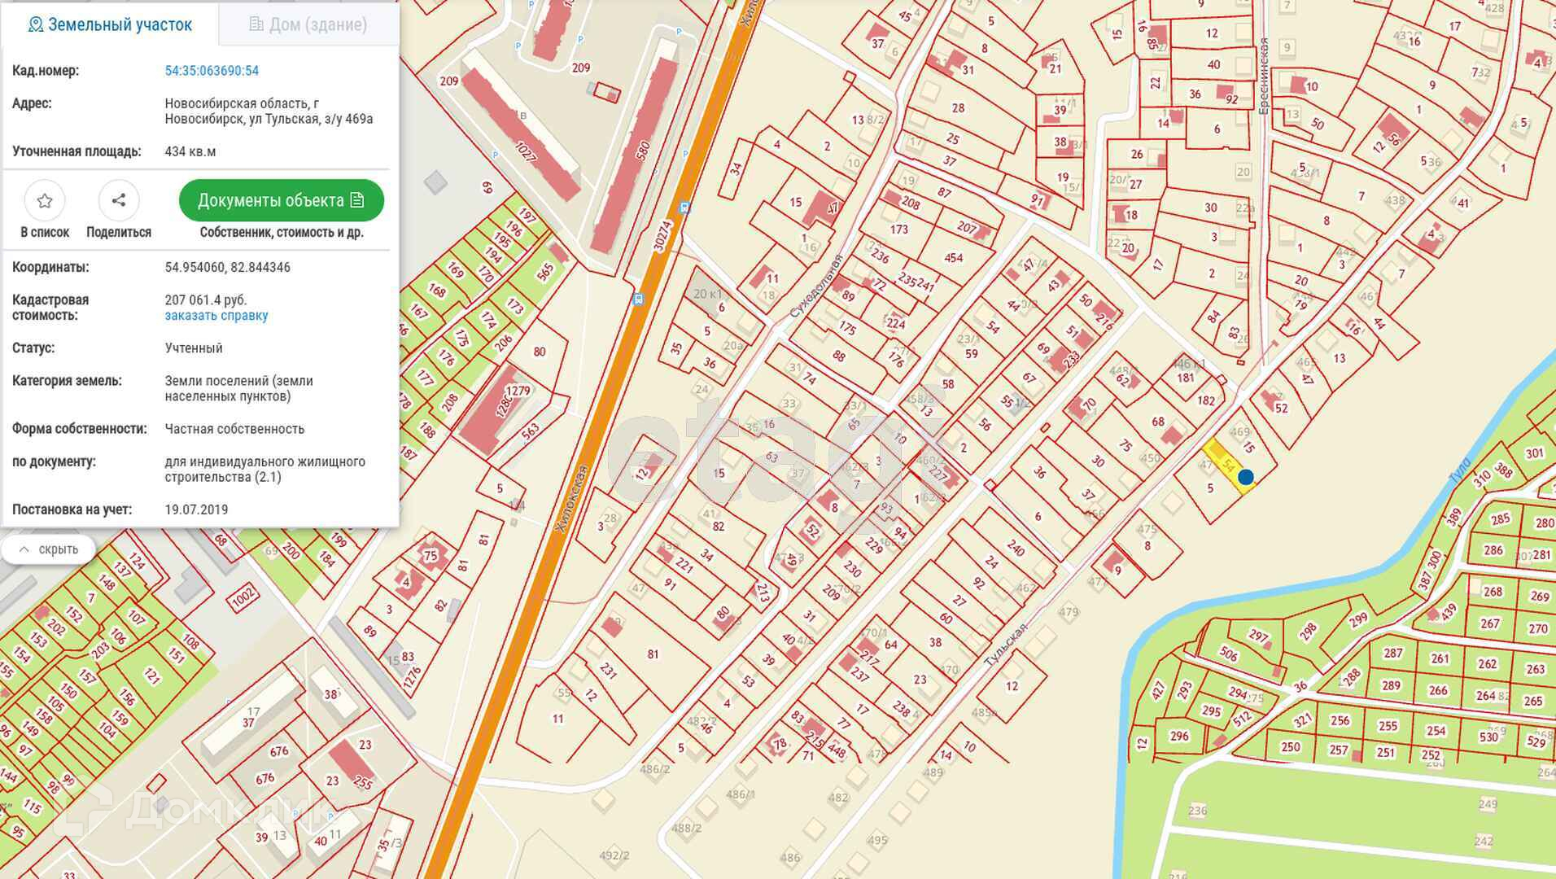
Task: Click the chevron arrow beside скрыть
Action: 24,549
